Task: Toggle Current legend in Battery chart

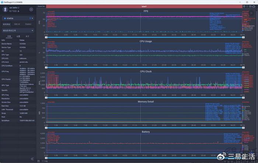Action: (x=246, y=150)
